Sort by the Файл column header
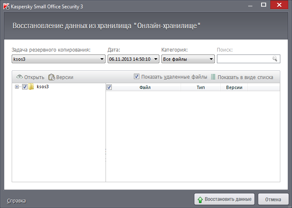The height and width of the screenshot is (208, 292). 145,87
